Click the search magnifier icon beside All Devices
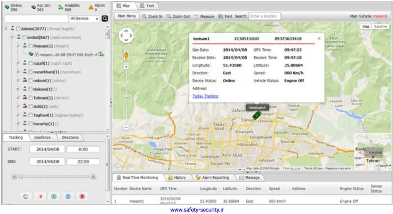This screenshot has width=393, height=214. pyautogui.click(x=105, y=19)
